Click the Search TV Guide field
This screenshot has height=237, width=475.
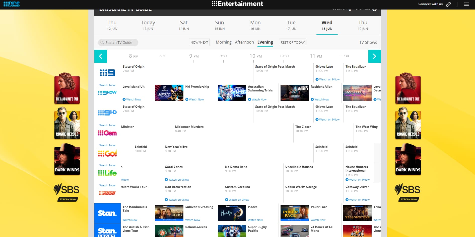click(118, 43)
